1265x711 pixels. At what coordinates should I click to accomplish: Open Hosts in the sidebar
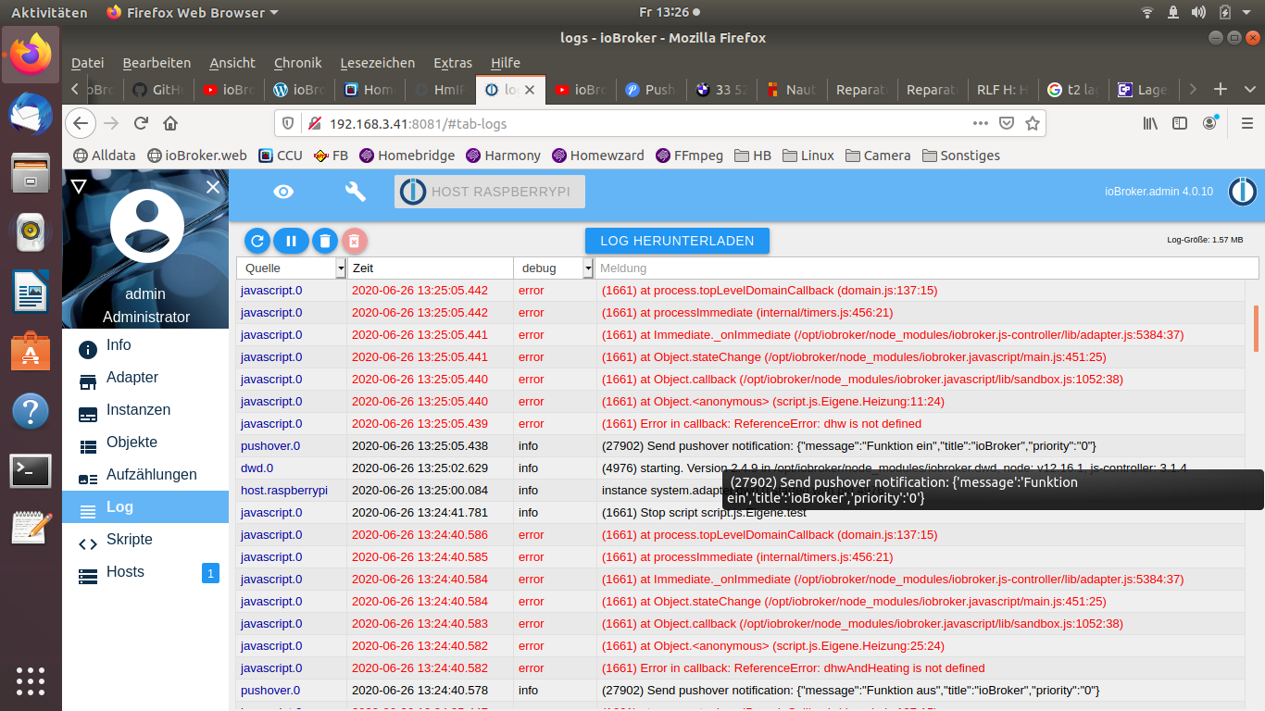click(x=145, y=572)
